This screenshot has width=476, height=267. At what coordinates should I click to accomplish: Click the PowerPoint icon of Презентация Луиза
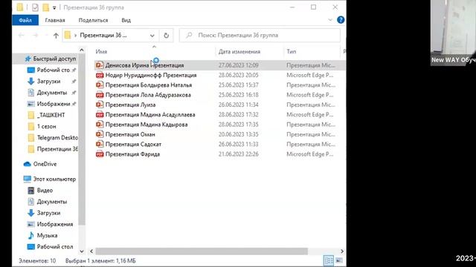pyautogui.click(x=99, y=105)
